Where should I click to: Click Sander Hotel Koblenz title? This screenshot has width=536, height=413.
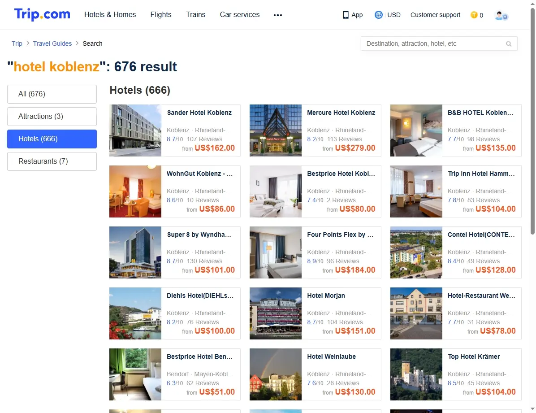[x=199, y=113]
